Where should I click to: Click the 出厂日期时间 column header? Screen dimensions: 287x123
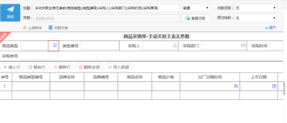pos(210,77)
